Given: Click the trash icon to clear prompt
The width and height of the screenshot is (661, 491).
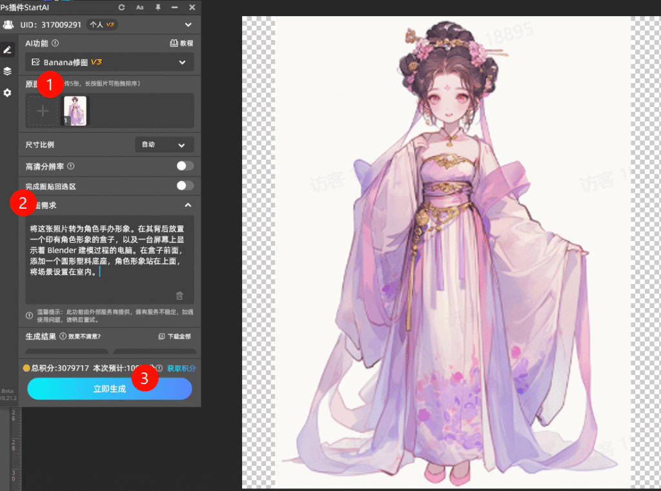Looking at the screenshot, I should [179, 296].
